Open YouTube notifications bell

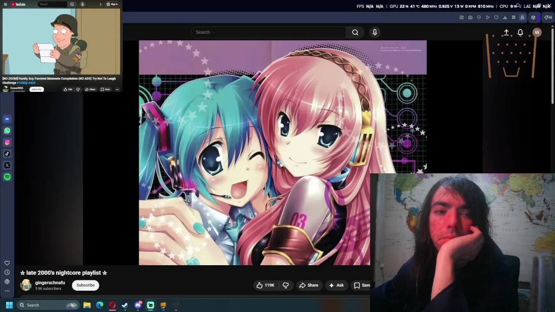tap(520, 32)
